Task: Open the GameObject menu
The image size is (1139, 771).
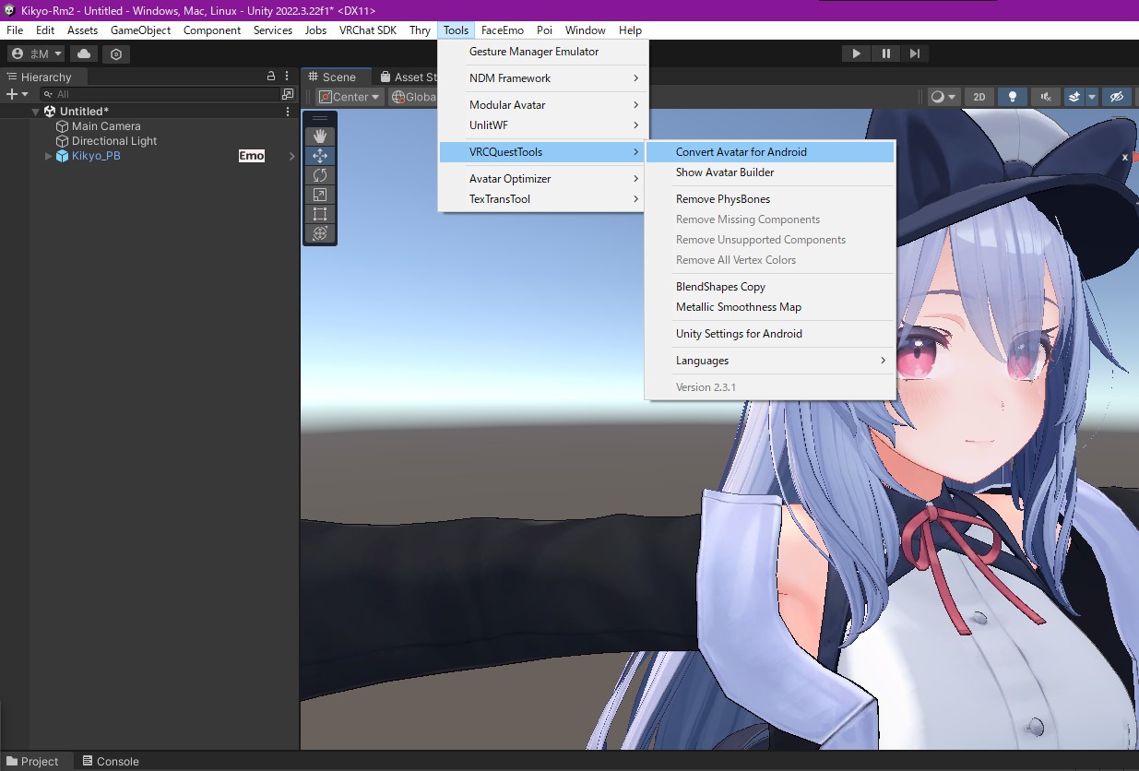Action: coord(141,30)
